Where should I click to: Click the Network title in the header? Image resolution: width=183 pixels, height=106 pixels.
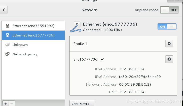(x=89, y=10)
